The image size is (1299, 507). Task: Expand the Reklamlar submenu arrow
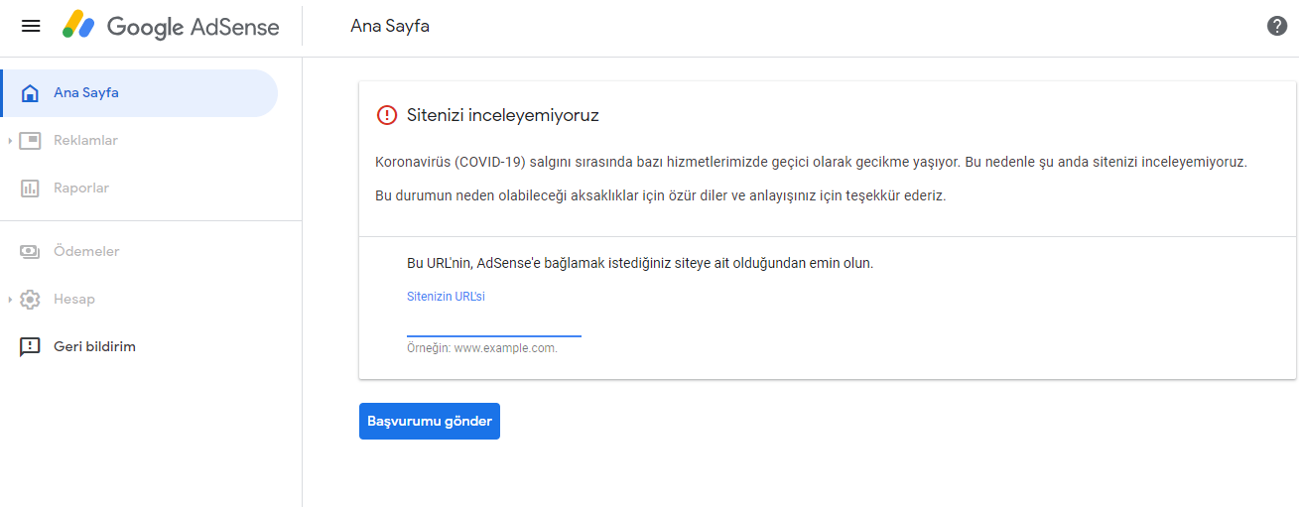click(x=10, y=141)
